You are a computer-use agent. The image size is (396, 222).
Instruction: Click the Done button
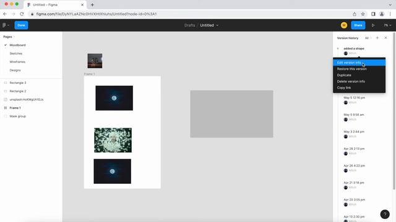(x=21, y=25)
